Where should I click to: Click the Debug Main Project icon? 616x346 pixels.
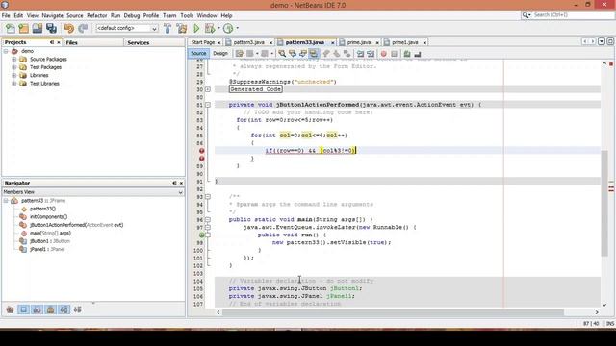tap(210, 28)
